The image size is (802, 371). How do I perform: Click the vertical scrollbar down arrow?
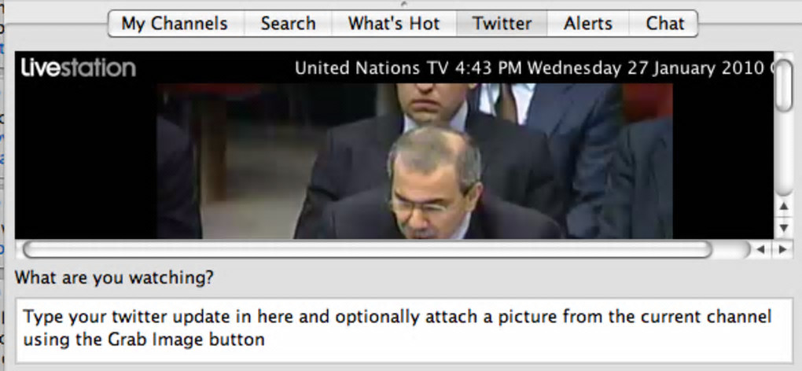tap(784, 226)
